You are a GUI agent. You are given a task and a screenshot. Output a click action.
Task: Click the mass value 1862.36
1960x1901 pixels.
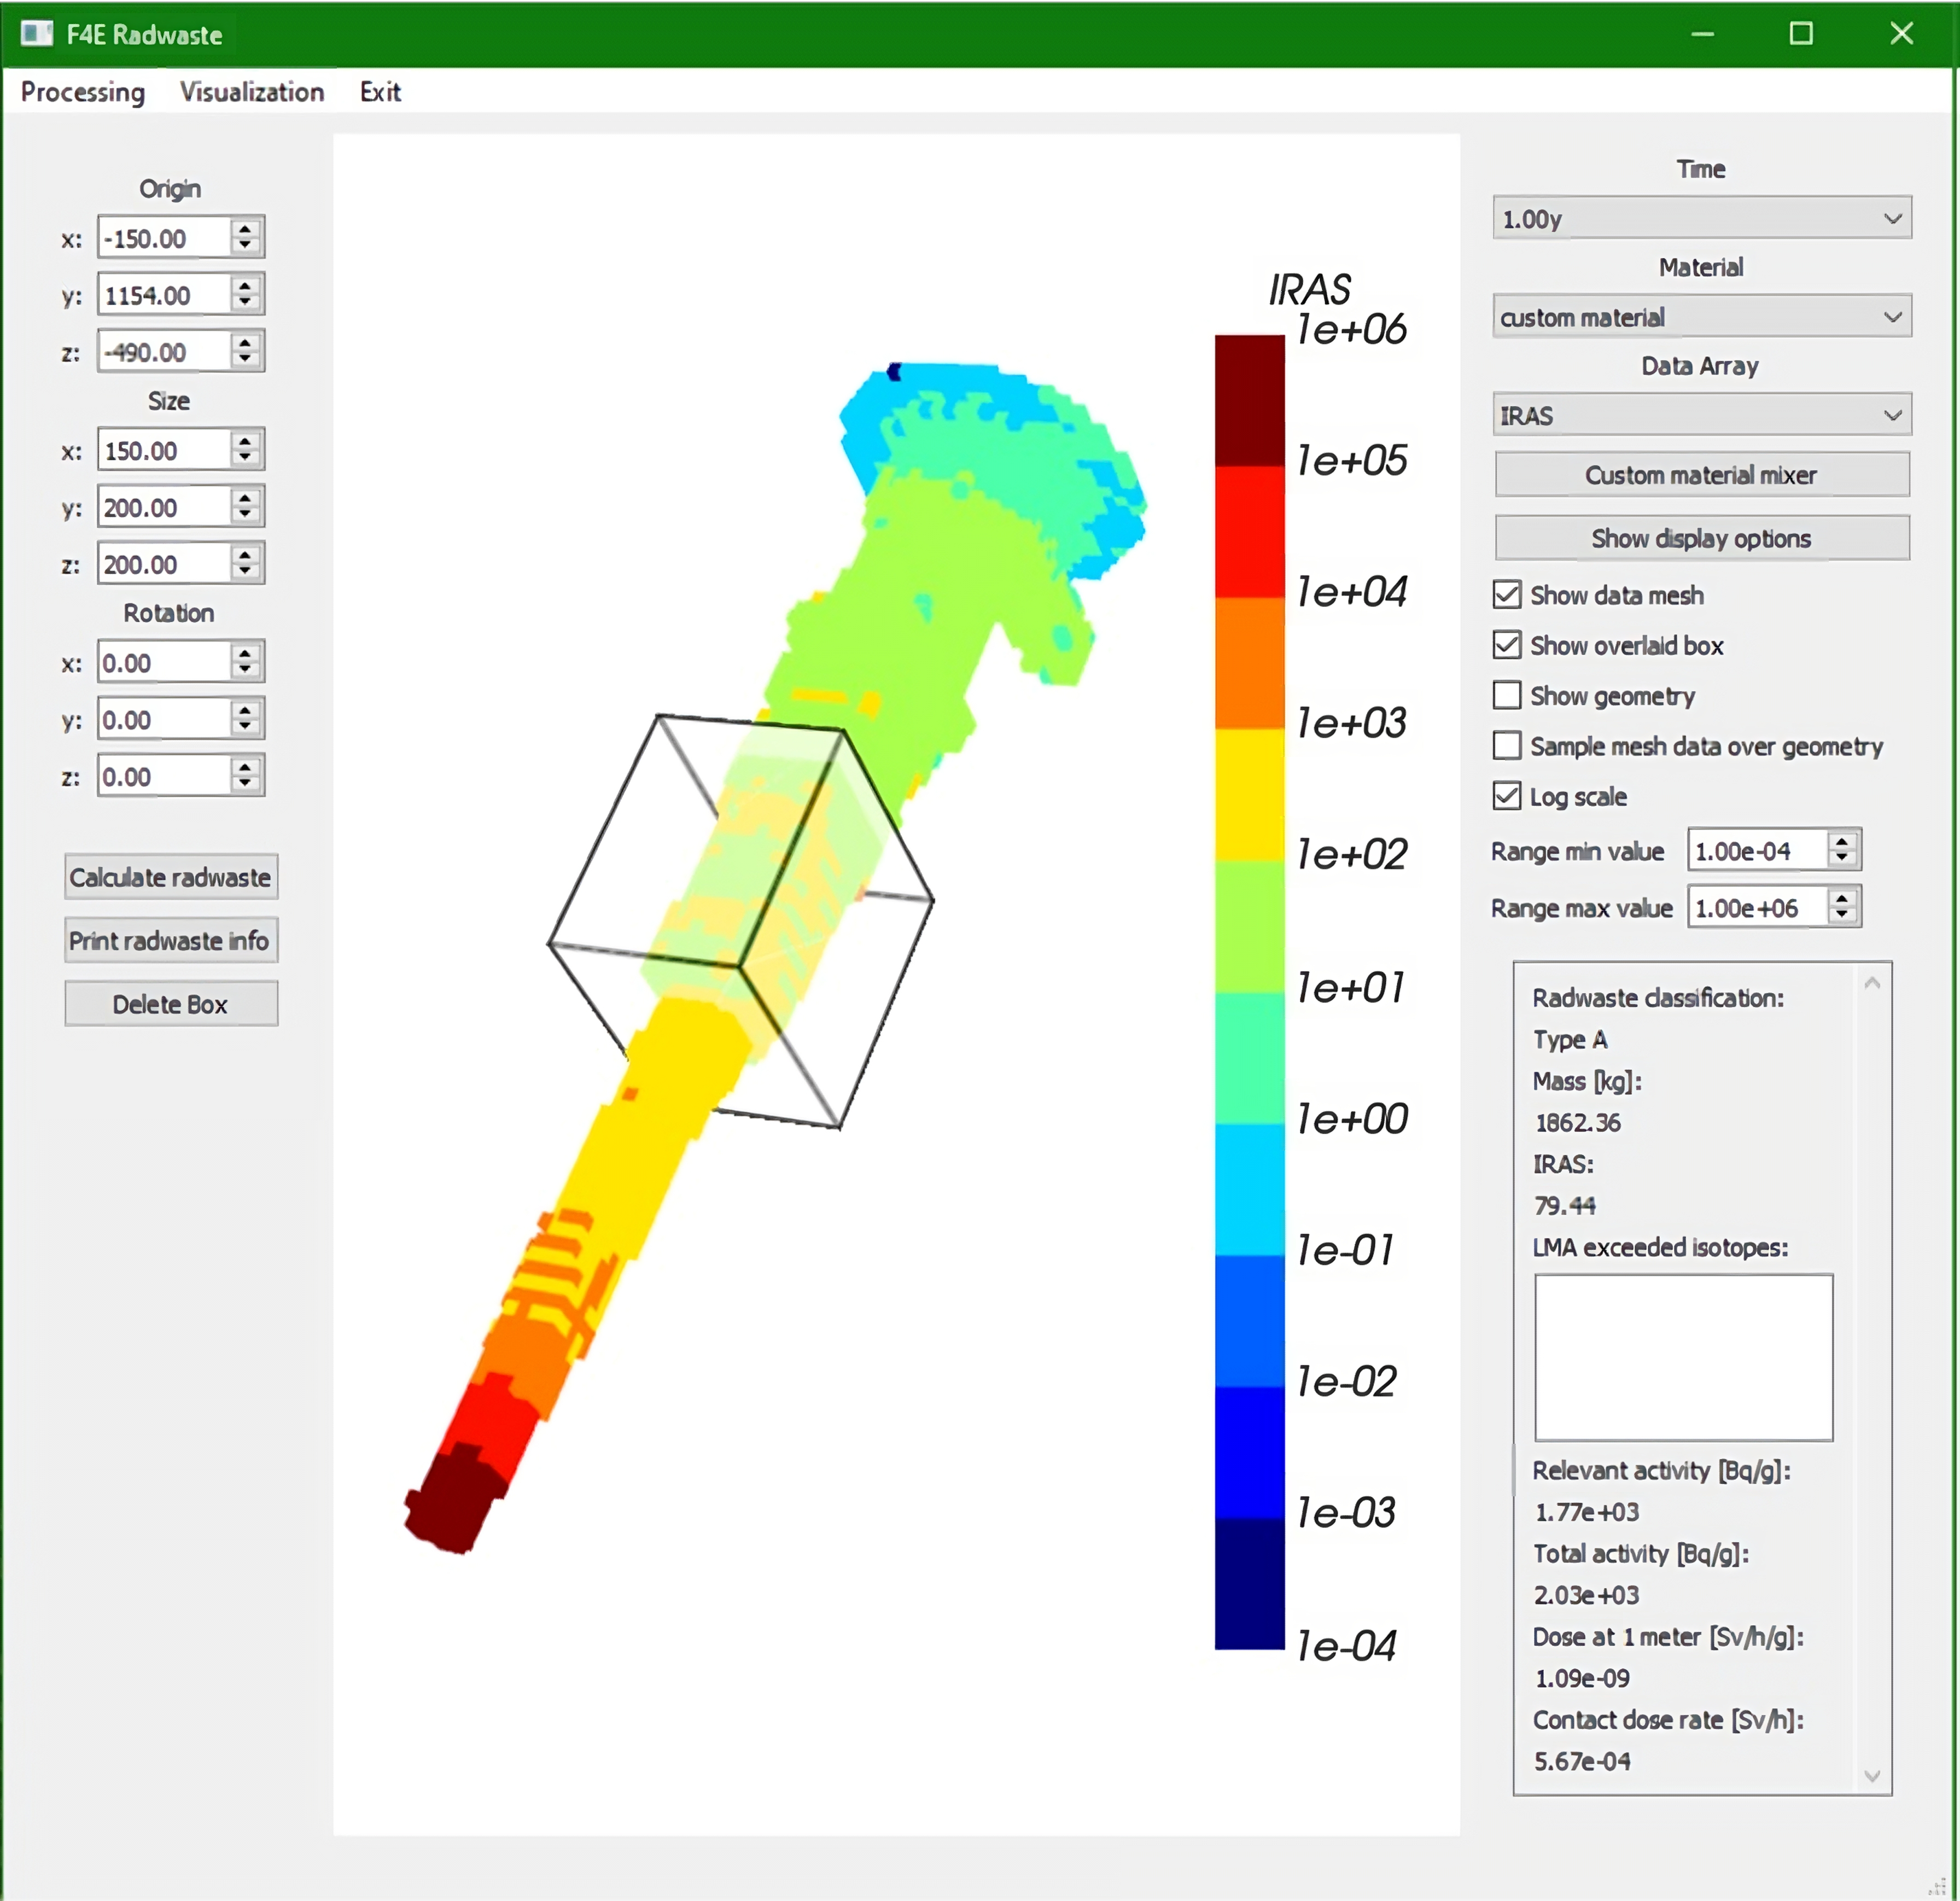[1578, 1122]
